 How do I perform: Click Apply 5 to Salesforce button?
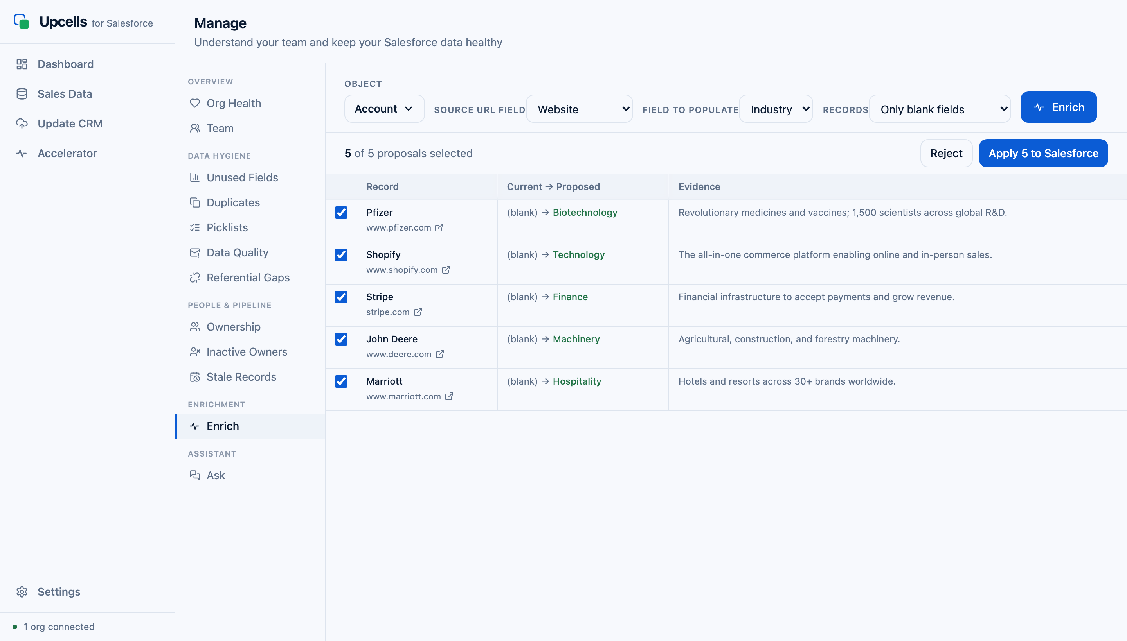point(1043,153)
